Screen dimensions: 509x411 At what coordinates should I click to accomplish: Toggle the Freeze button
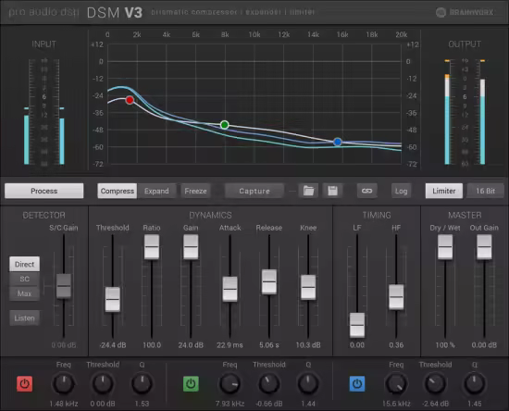coord(195,191)
